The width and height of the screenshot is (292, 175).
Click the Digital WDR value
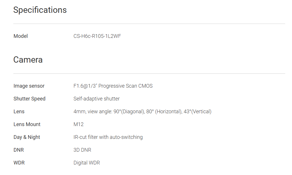click(x=86, y=163)
